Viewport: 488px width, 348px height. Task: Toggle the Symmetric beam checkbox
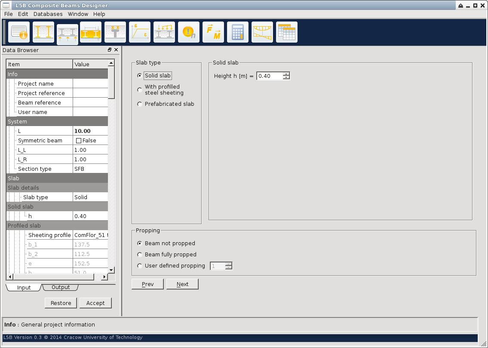point(79,141)
